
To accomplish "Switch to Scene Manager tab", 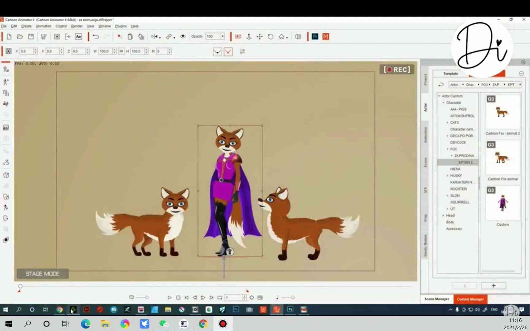I will pos(437,299).
